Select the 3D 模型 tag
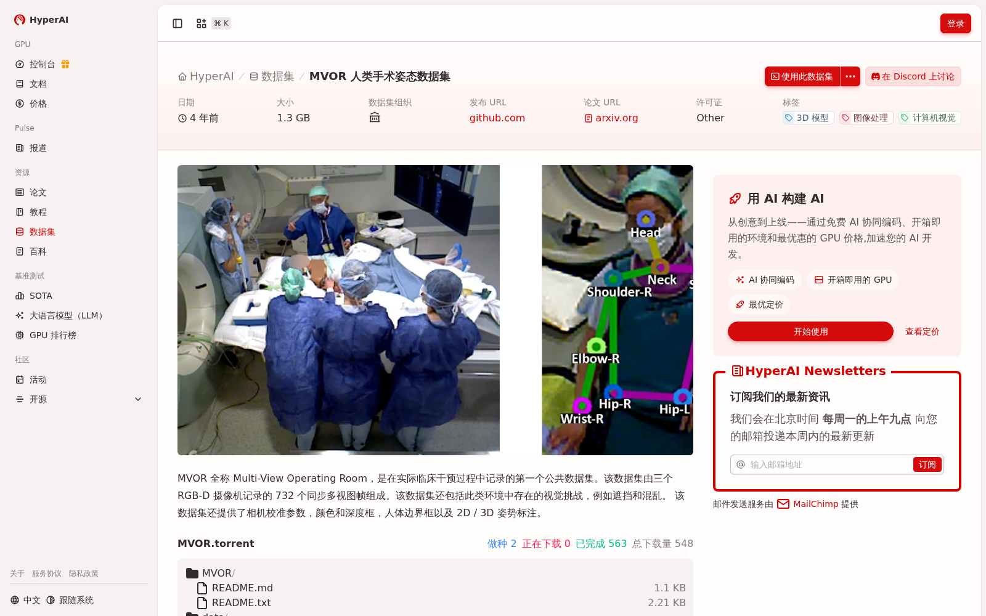Viewport: 986px width, 616px height. 808,118
